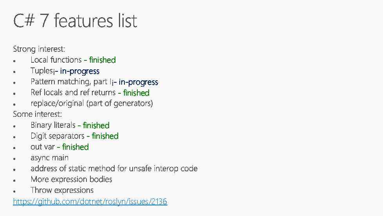Click the "in-progress" status next to Tuples
This screenshot has height=216, width=383.
point(80,71)
